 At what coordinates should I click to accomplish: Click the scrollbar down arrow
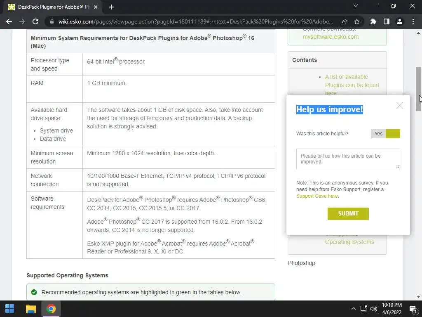pos(418,297)
